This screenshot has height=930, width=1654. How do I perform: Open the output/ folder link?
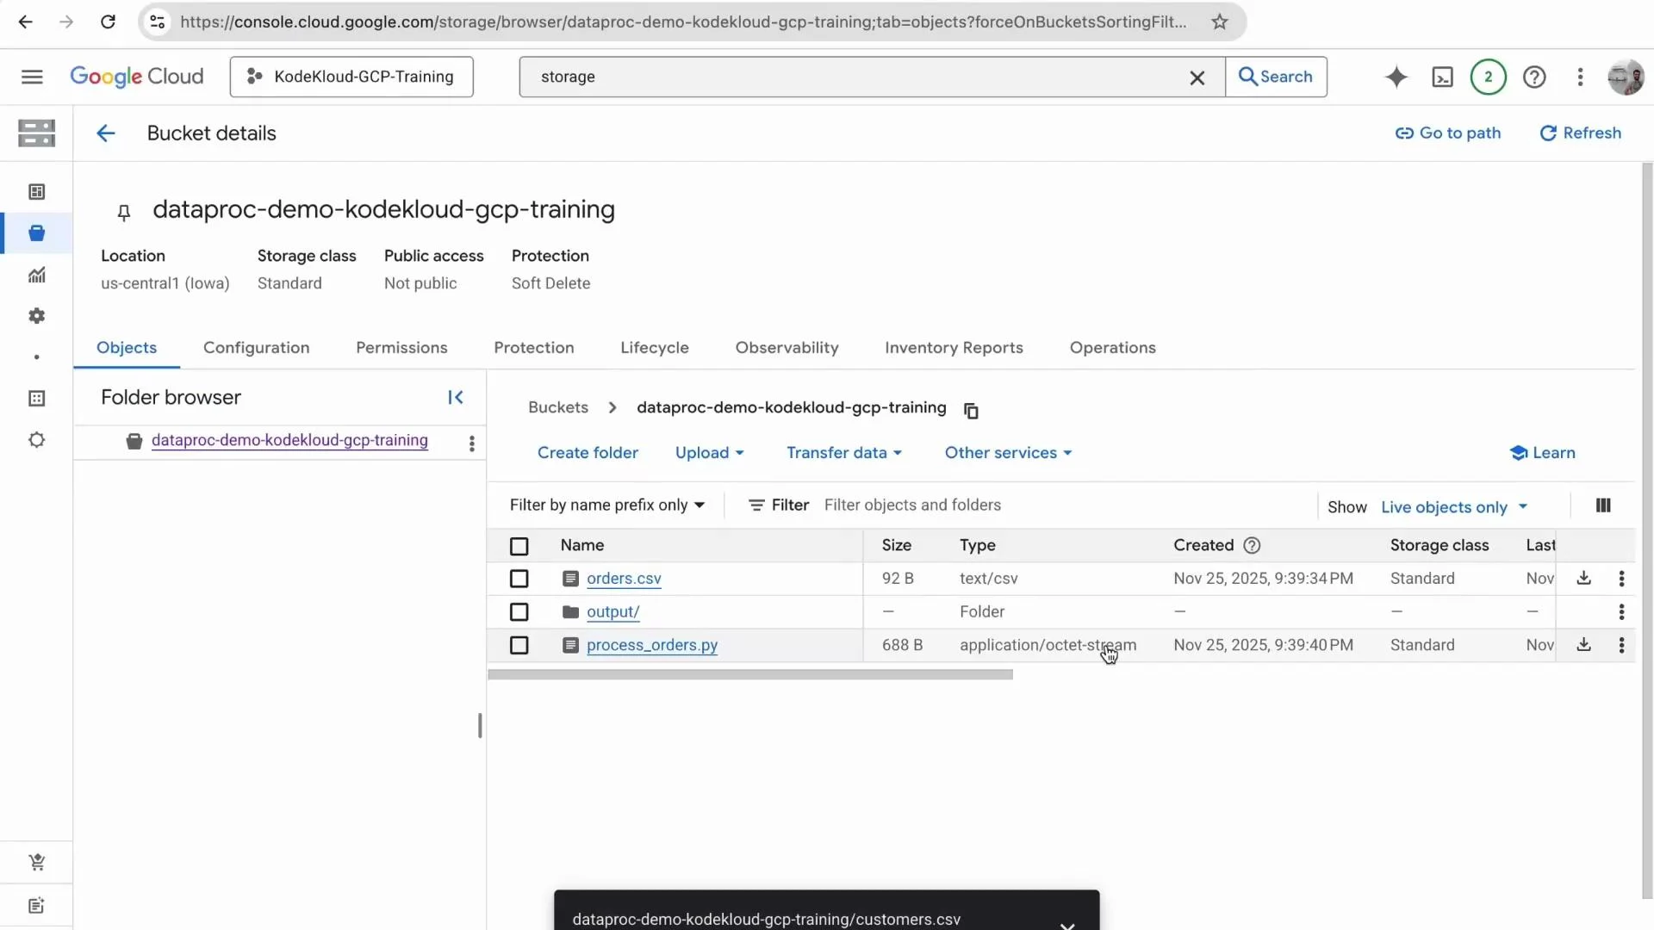pos(612,611)
